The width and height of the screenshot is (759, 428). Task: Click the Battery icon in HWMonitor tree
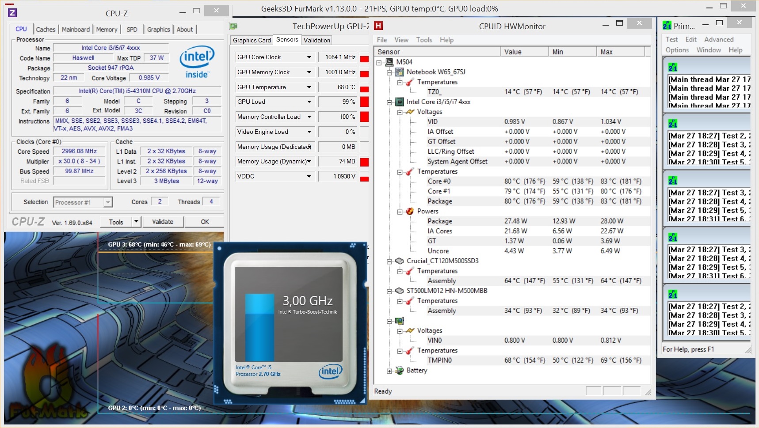400,370
